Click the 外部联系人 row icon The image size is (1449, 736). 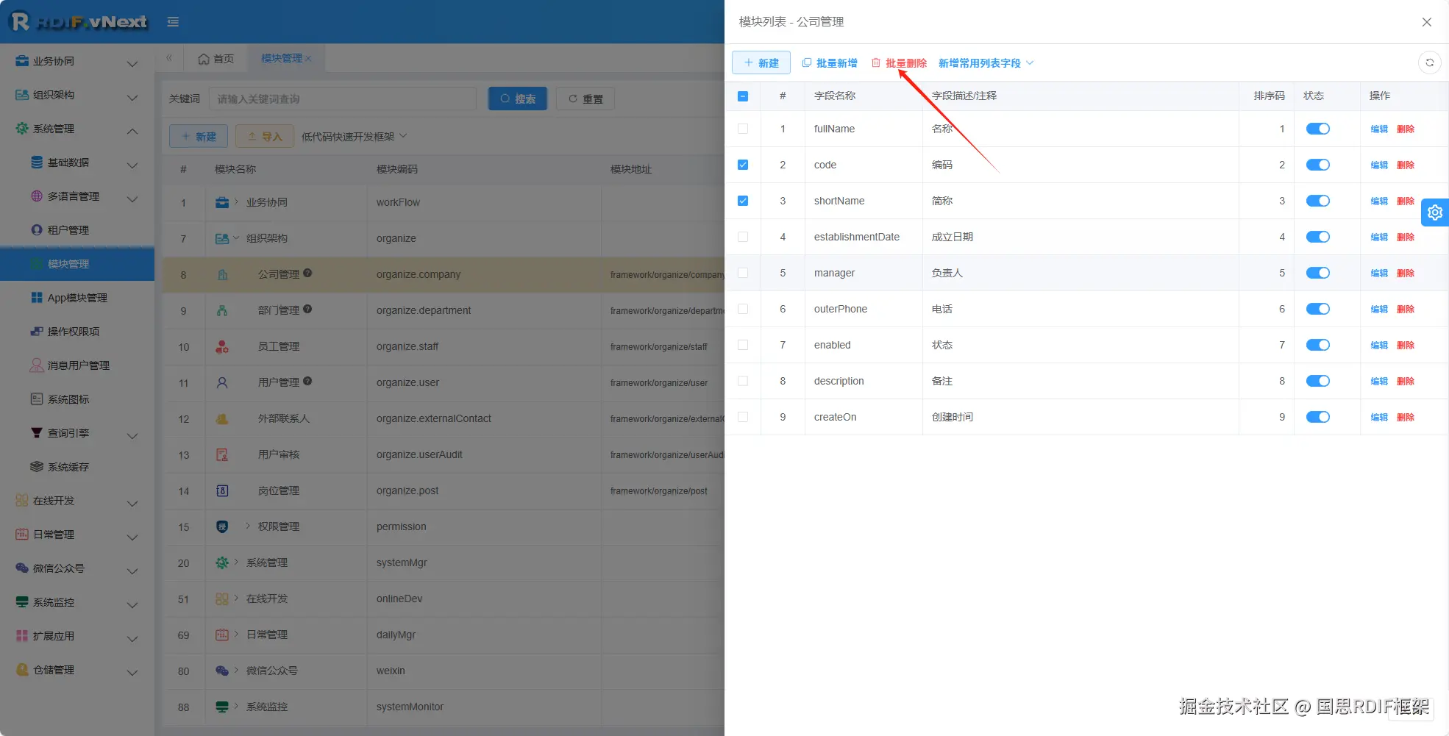point(222,418)
